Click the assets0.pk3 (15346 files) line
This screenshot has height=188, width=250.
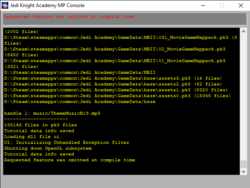point(116,95)
